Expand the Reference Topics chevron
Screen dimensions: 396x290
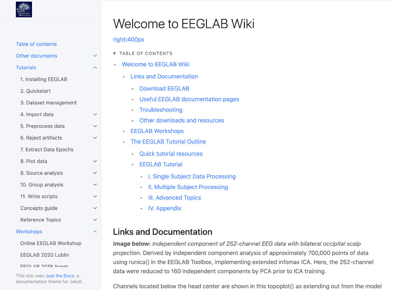(x=95, y=220)
